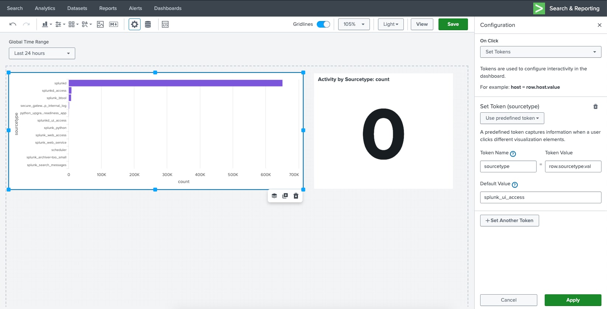The height and width of the screenshot is (309, 607).
Task: Click the Token Name input field
Action: click(x=508, y=166)
